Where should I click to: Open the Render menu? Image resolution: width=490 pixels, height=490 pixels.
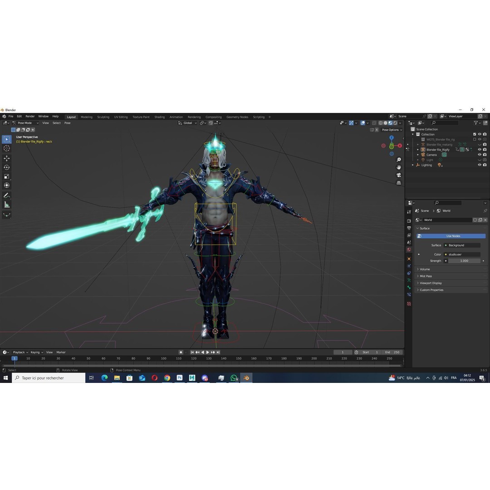tap(30, 116)
